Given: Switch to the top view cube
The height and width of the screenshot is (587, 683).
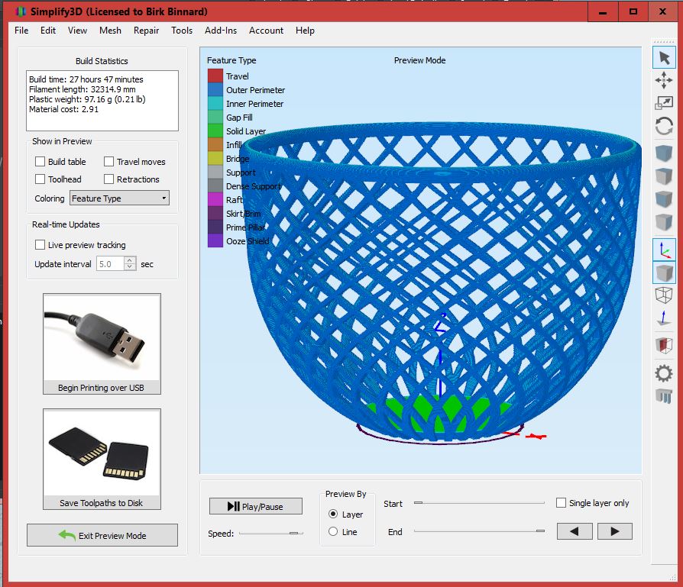Looking at the screenshot, I should point(664,176).
